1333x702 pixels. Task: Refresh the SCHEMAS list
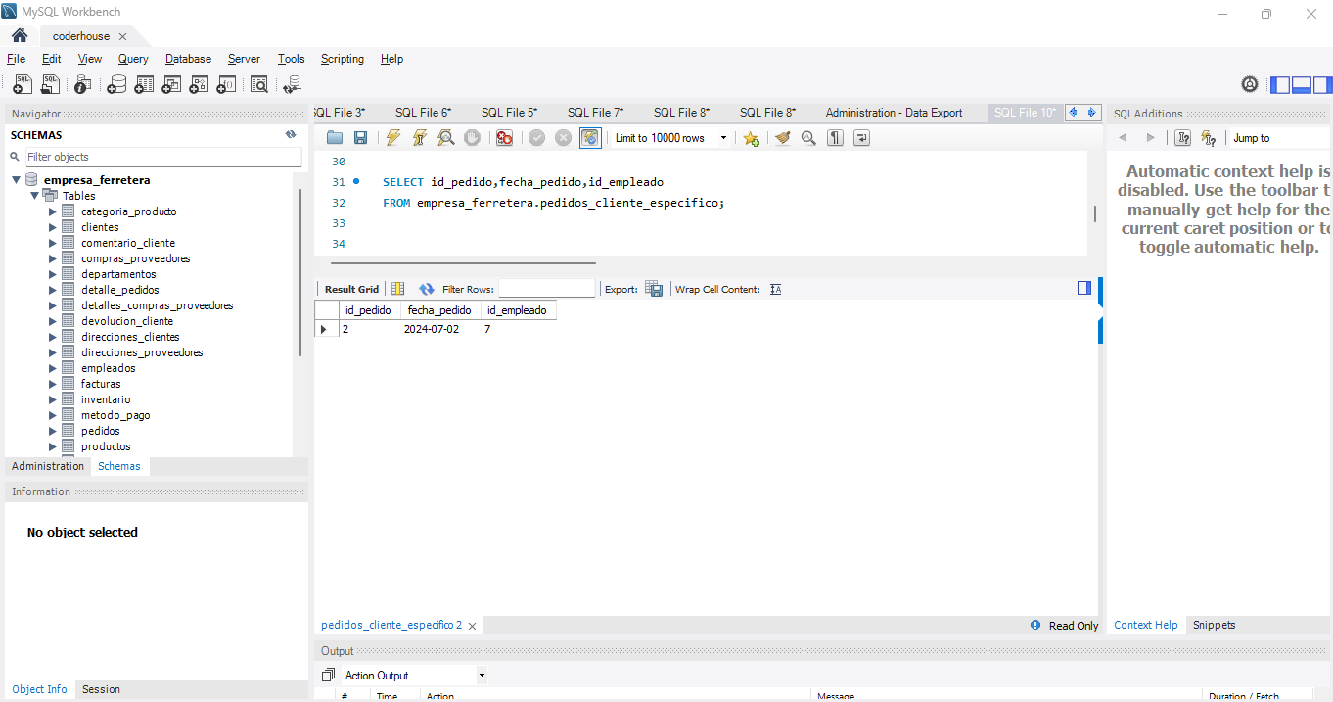291,135
